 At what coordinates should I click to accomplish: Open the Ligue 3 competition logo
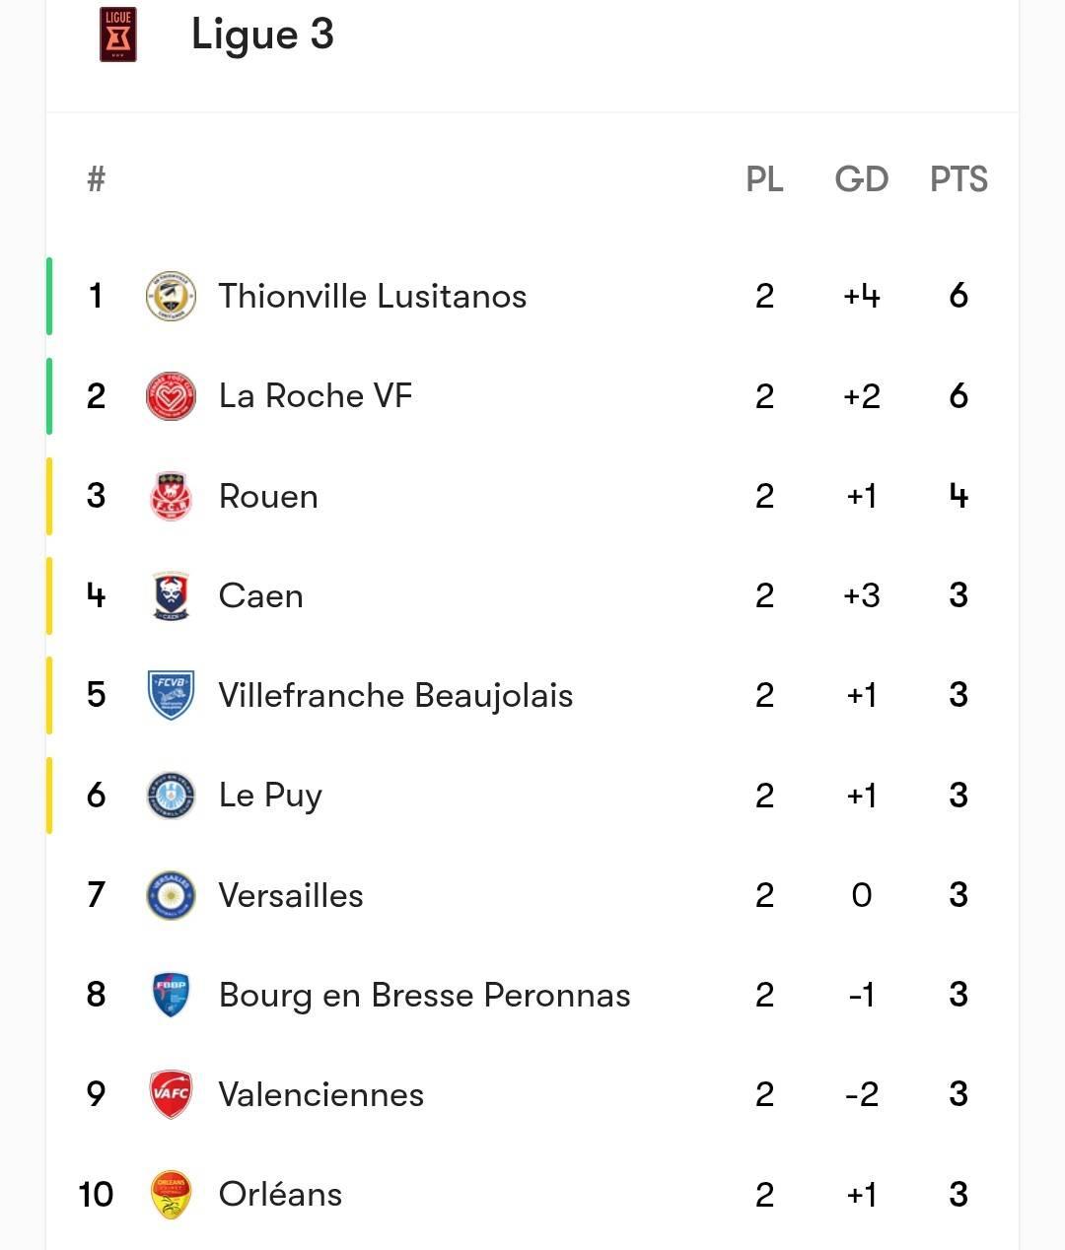coord(118,35)
